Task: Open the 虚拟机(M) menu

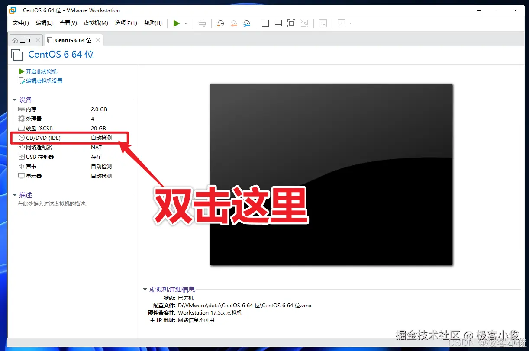Action: click(96, 23)
